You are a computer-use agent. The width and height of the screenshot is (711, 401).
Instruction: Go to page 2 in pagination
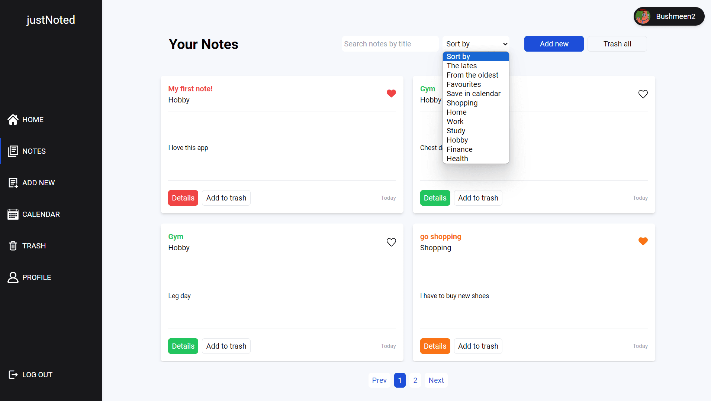tap(415, 380)
